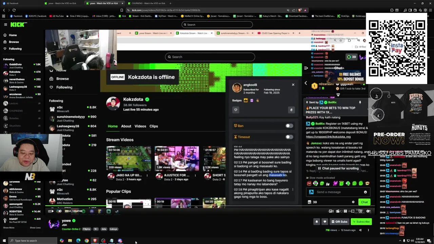The image size is (434, 244).
Task: Reload the current page
Action: click(x=14, y=10)
